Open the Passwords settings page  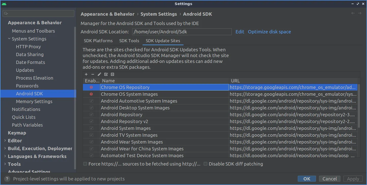pos(27,86)
